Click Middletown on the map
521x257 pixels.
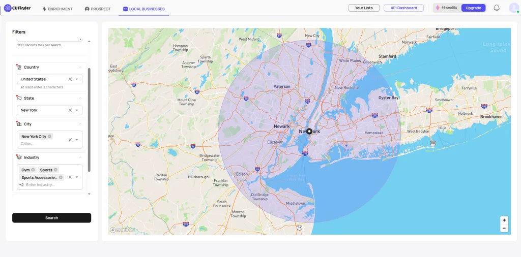click(296, 203)
